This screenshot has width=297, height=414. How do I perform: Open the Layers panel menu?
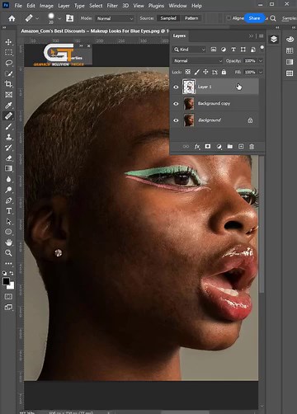(261, 36)
